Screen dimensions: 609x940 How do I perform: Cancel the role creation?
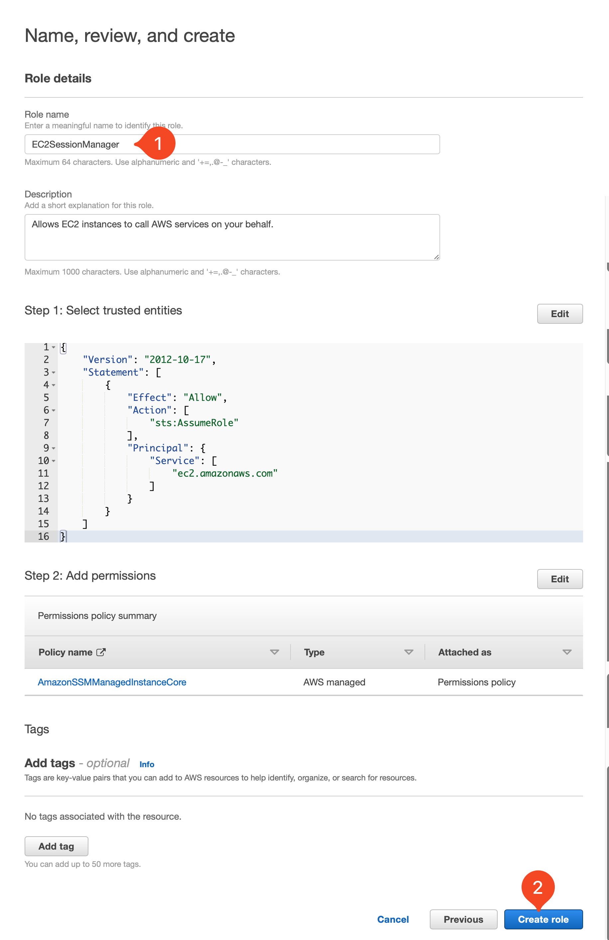point(393,919)
